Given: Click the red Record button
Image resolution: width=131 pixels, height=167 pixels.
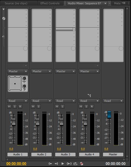Looking at the screenshot, I should coord(81,163).
